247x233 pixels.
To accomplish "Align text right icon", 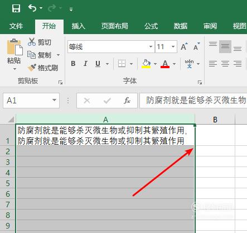I will [238, 64].
